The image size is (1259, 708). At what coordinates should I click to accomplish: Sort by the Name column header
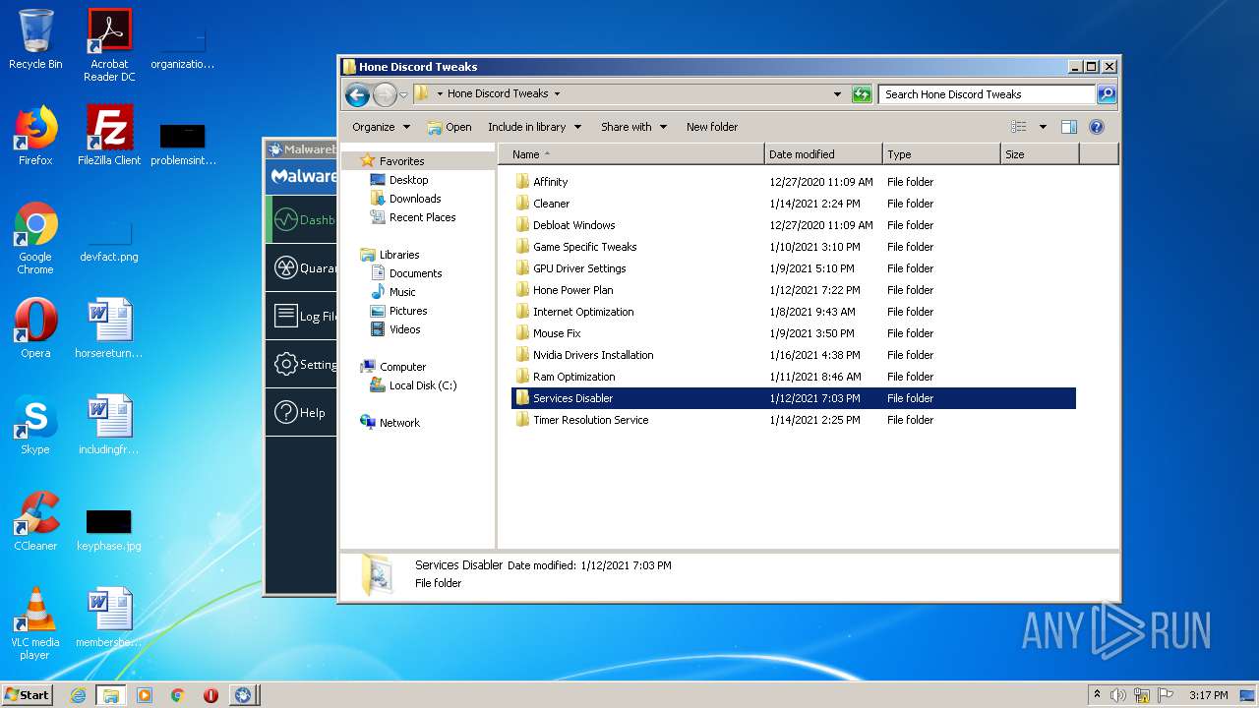[x=631, y=154]
